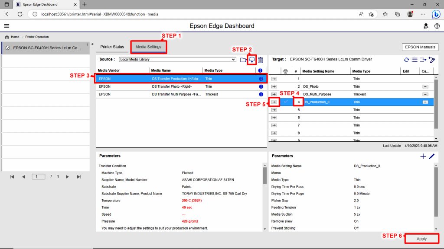The width and height of the screenshot is (444, 249).
Task: Export target media settings icon
Action: coord(423,60)
